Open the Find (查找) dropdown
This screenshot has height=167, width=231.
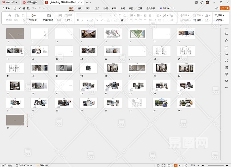click(x=220, y=16)
